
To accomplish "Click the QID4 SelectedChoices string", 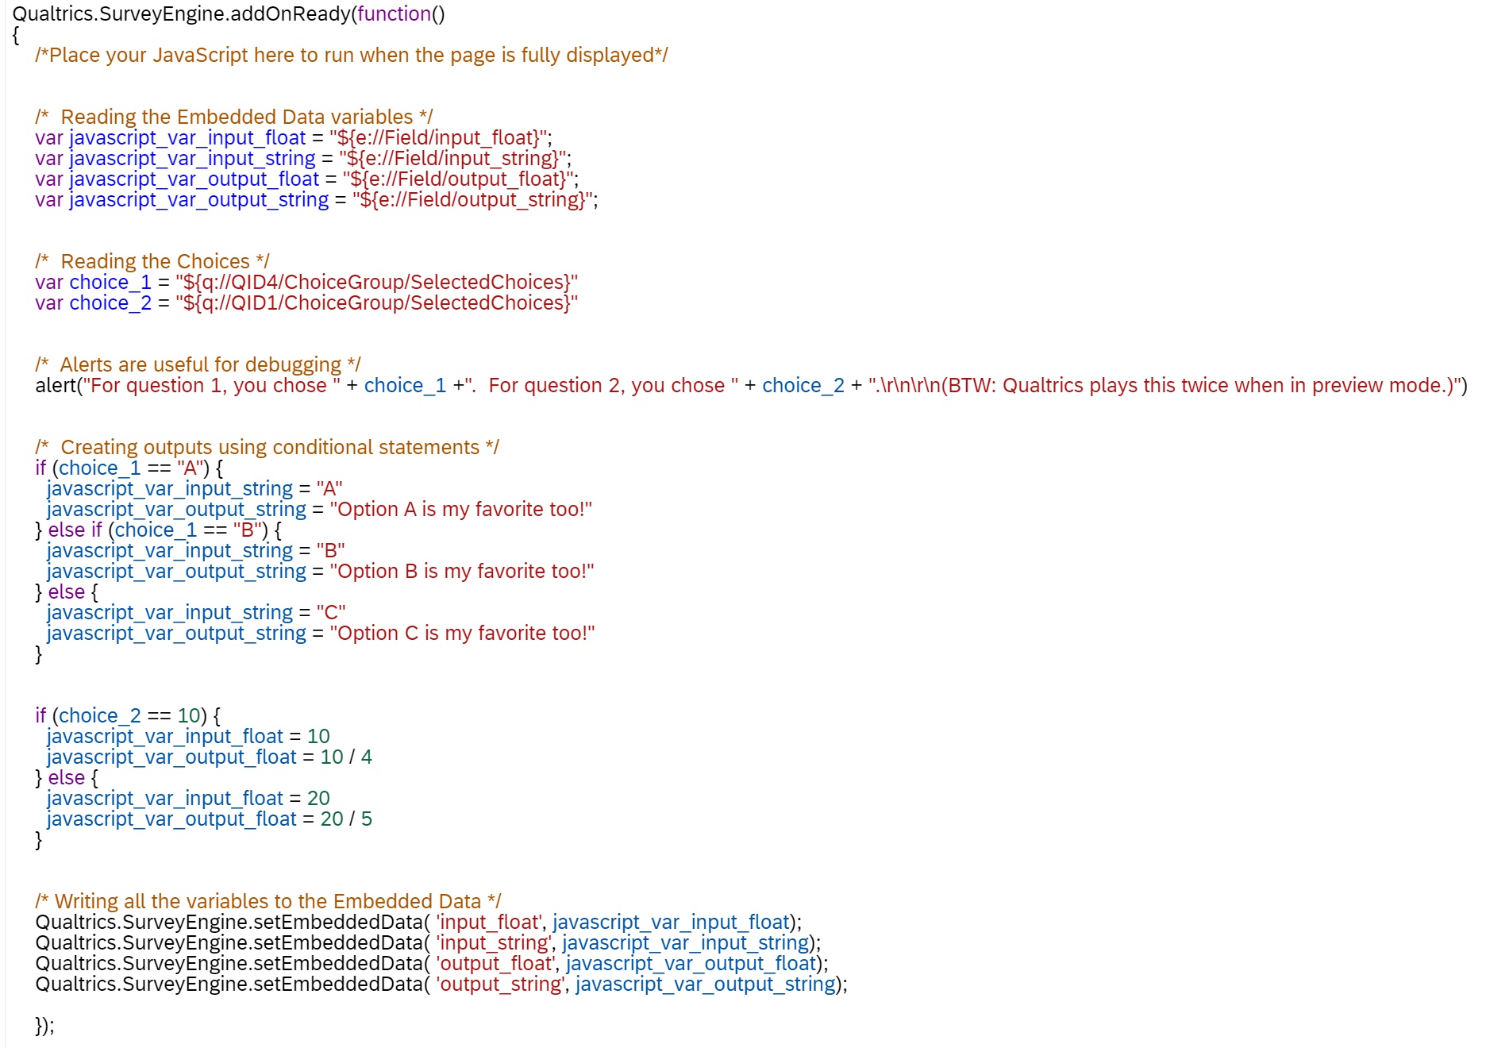I will pos(376,283).
